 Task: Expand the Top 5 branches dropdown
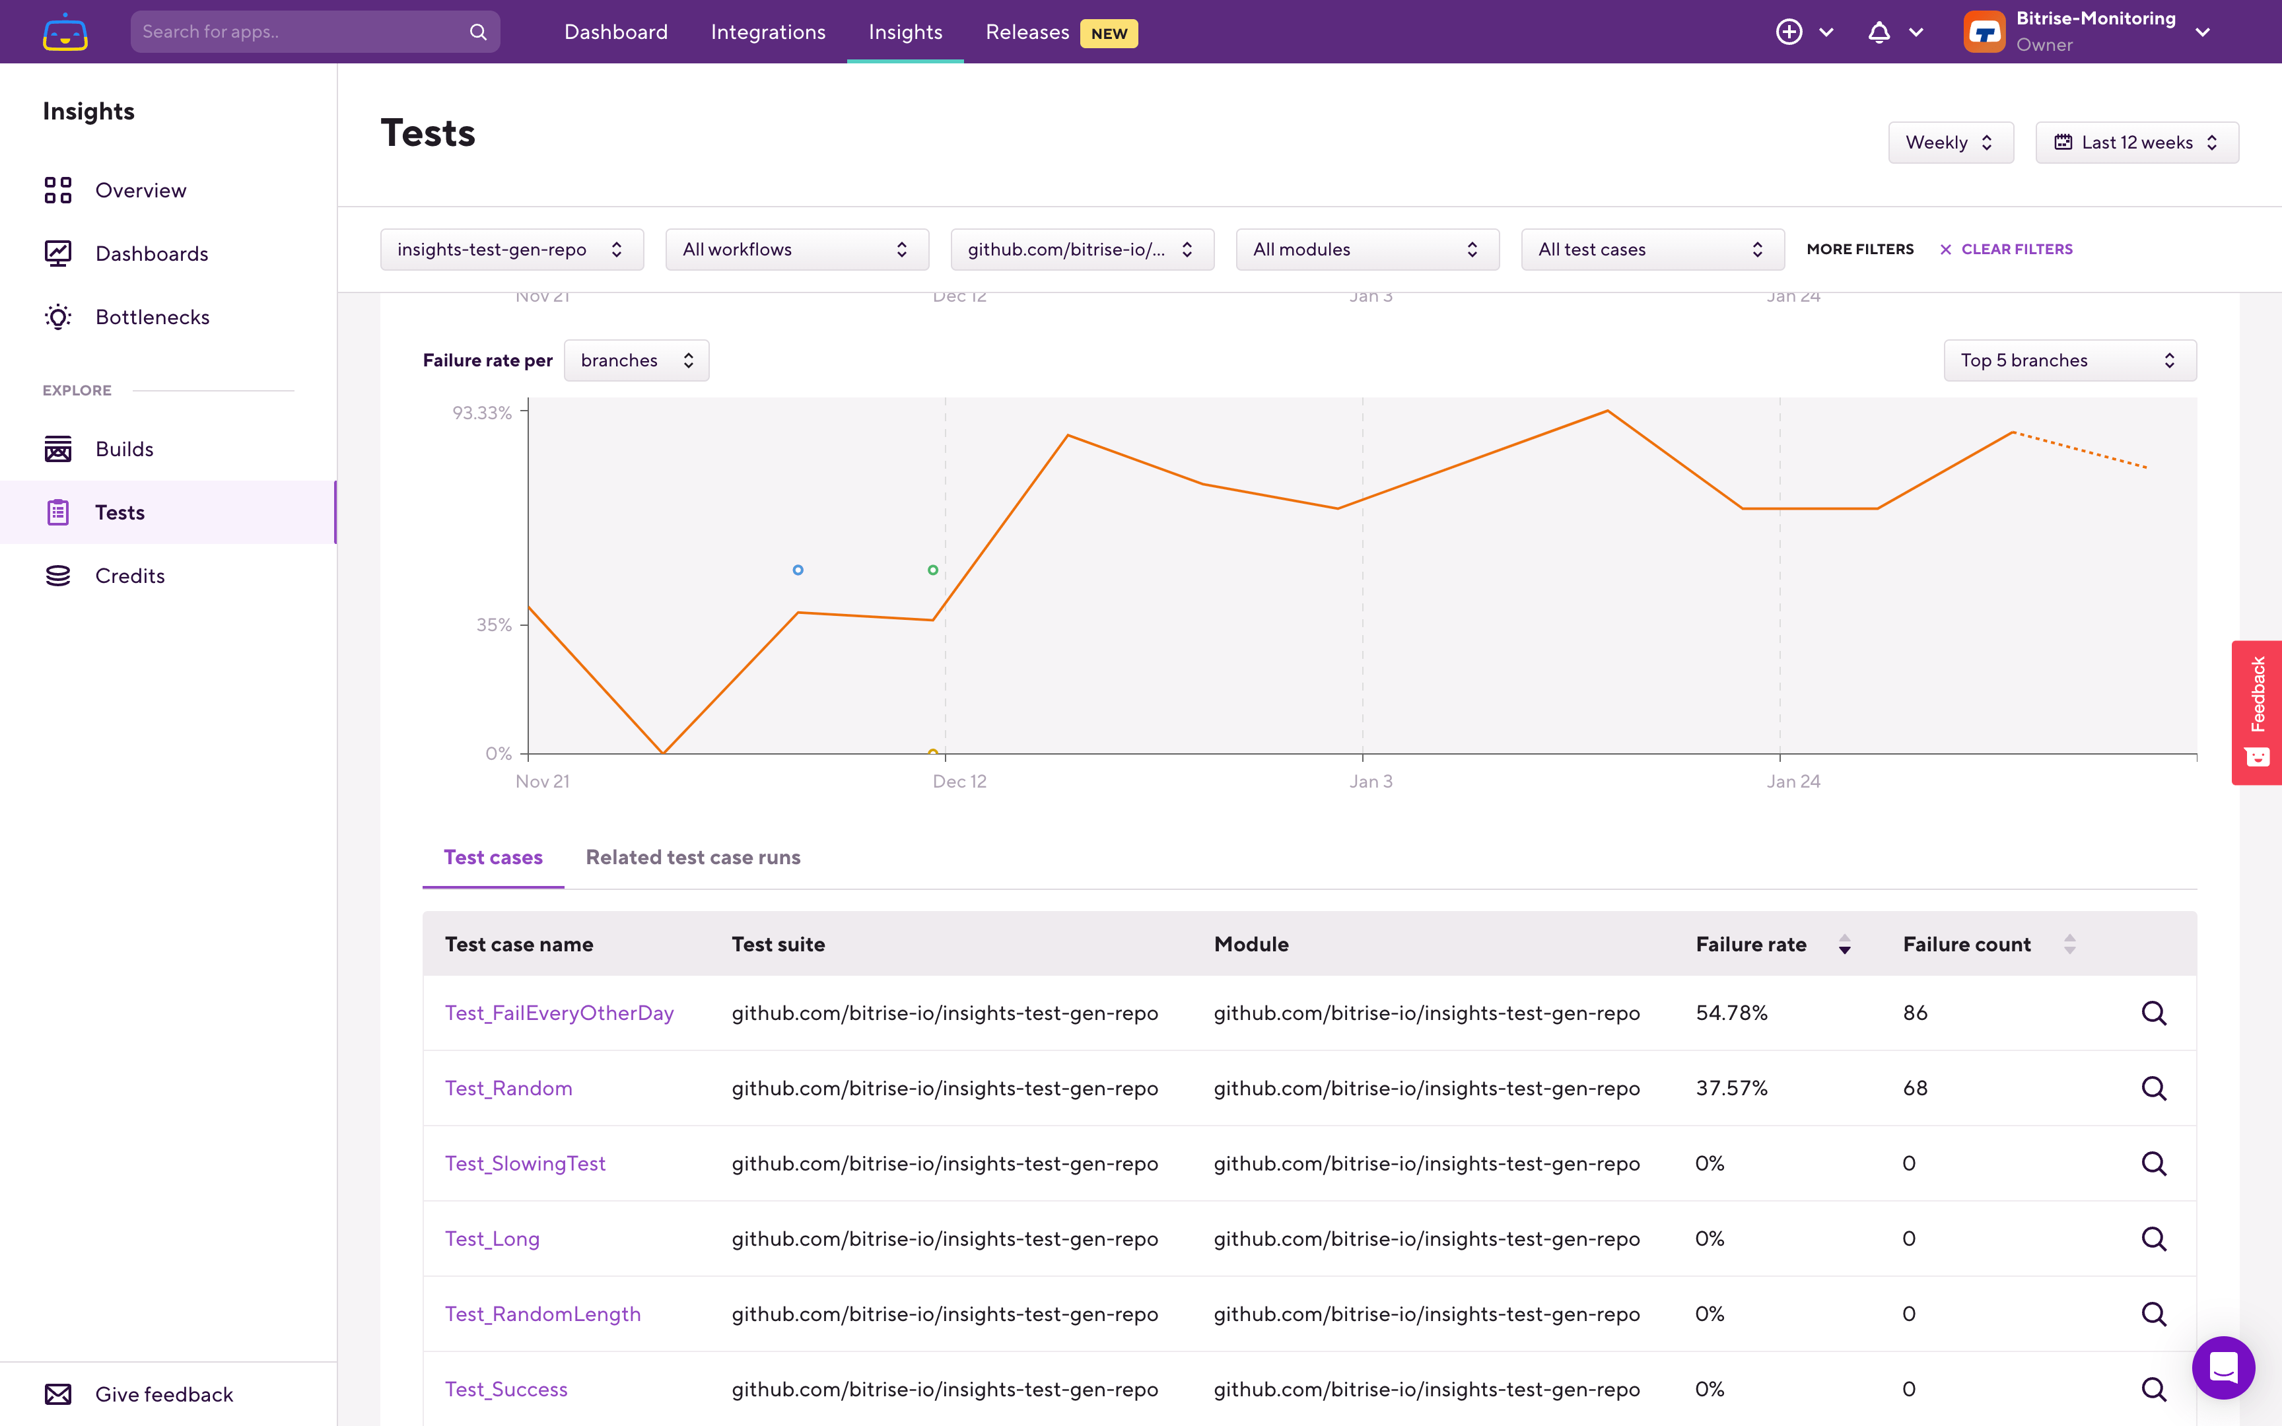pyautogui.click(x=2069, y=360)
